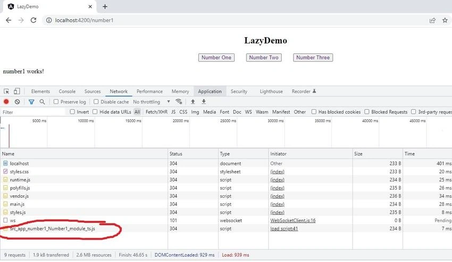Close the LazyDemo browser tab
Viewport: 452px width, 262px height.
[x=90, y=6]
